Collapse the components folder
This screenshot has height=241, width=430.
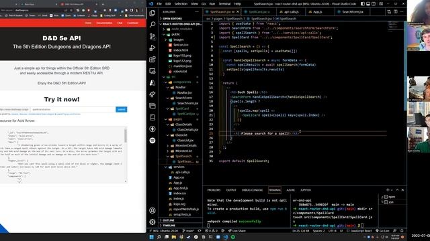click(182, 82)
